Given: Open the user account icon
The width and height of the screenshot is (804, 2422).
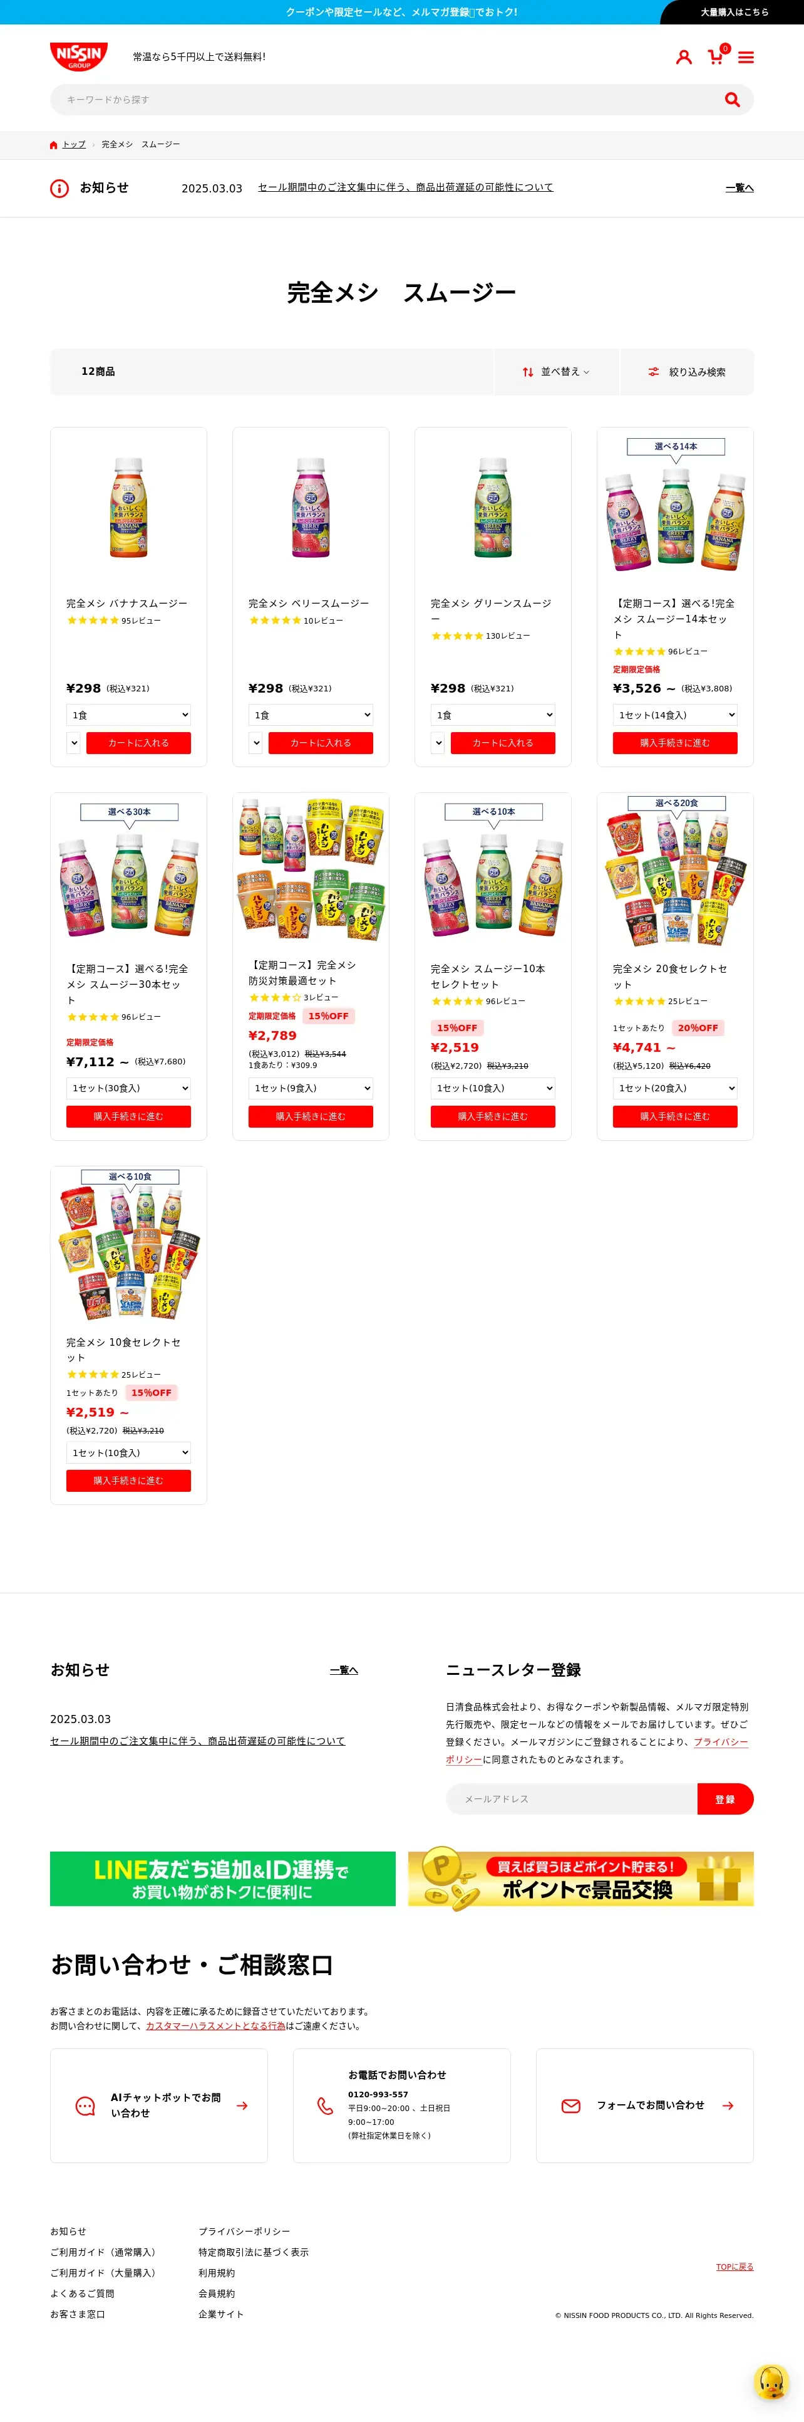Looking at the screenshot, I should pos(684,58).
